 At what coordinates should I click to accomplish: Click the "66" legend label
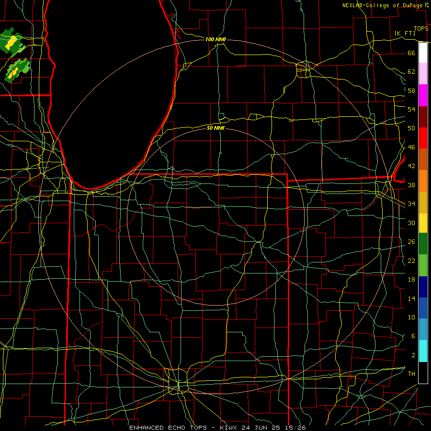[411, 53]
